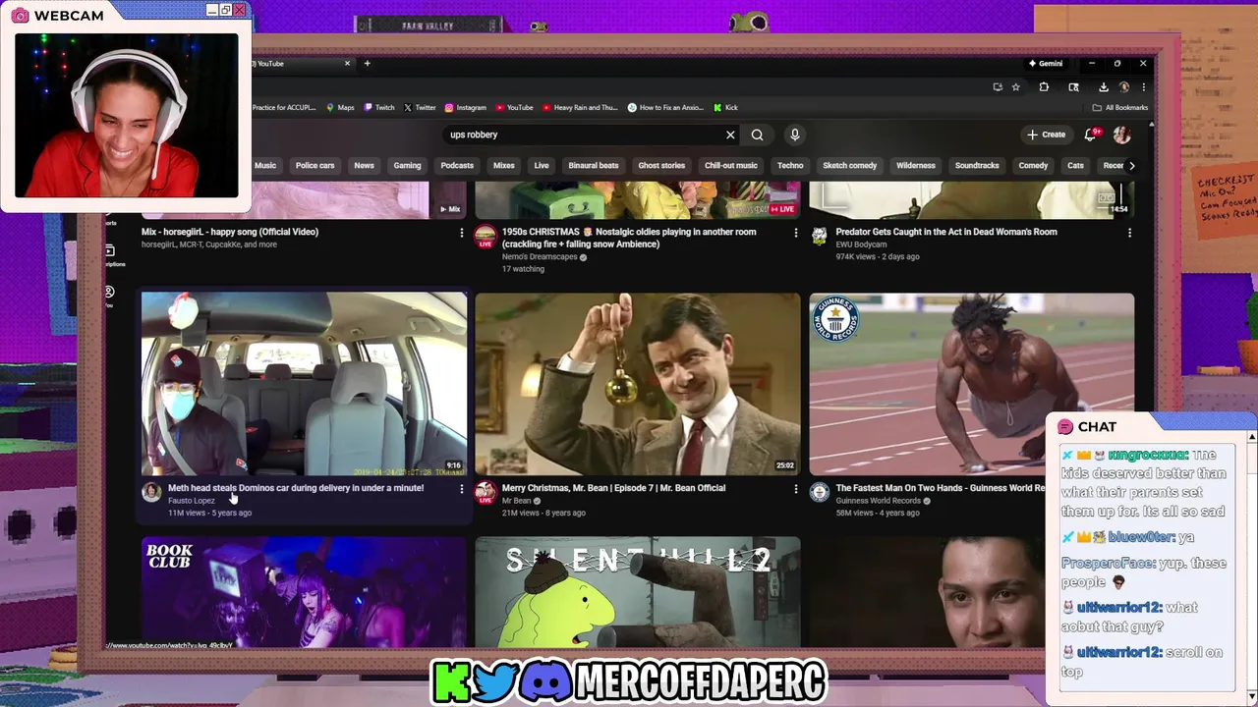The height and width of the screenshot is (707, 1258).
Task: Open the Silent Hill 2 video thumbnail
Action: [637, 592]
